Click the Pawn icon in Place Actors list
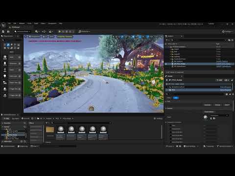235x176 pixels. coord(5,70)
